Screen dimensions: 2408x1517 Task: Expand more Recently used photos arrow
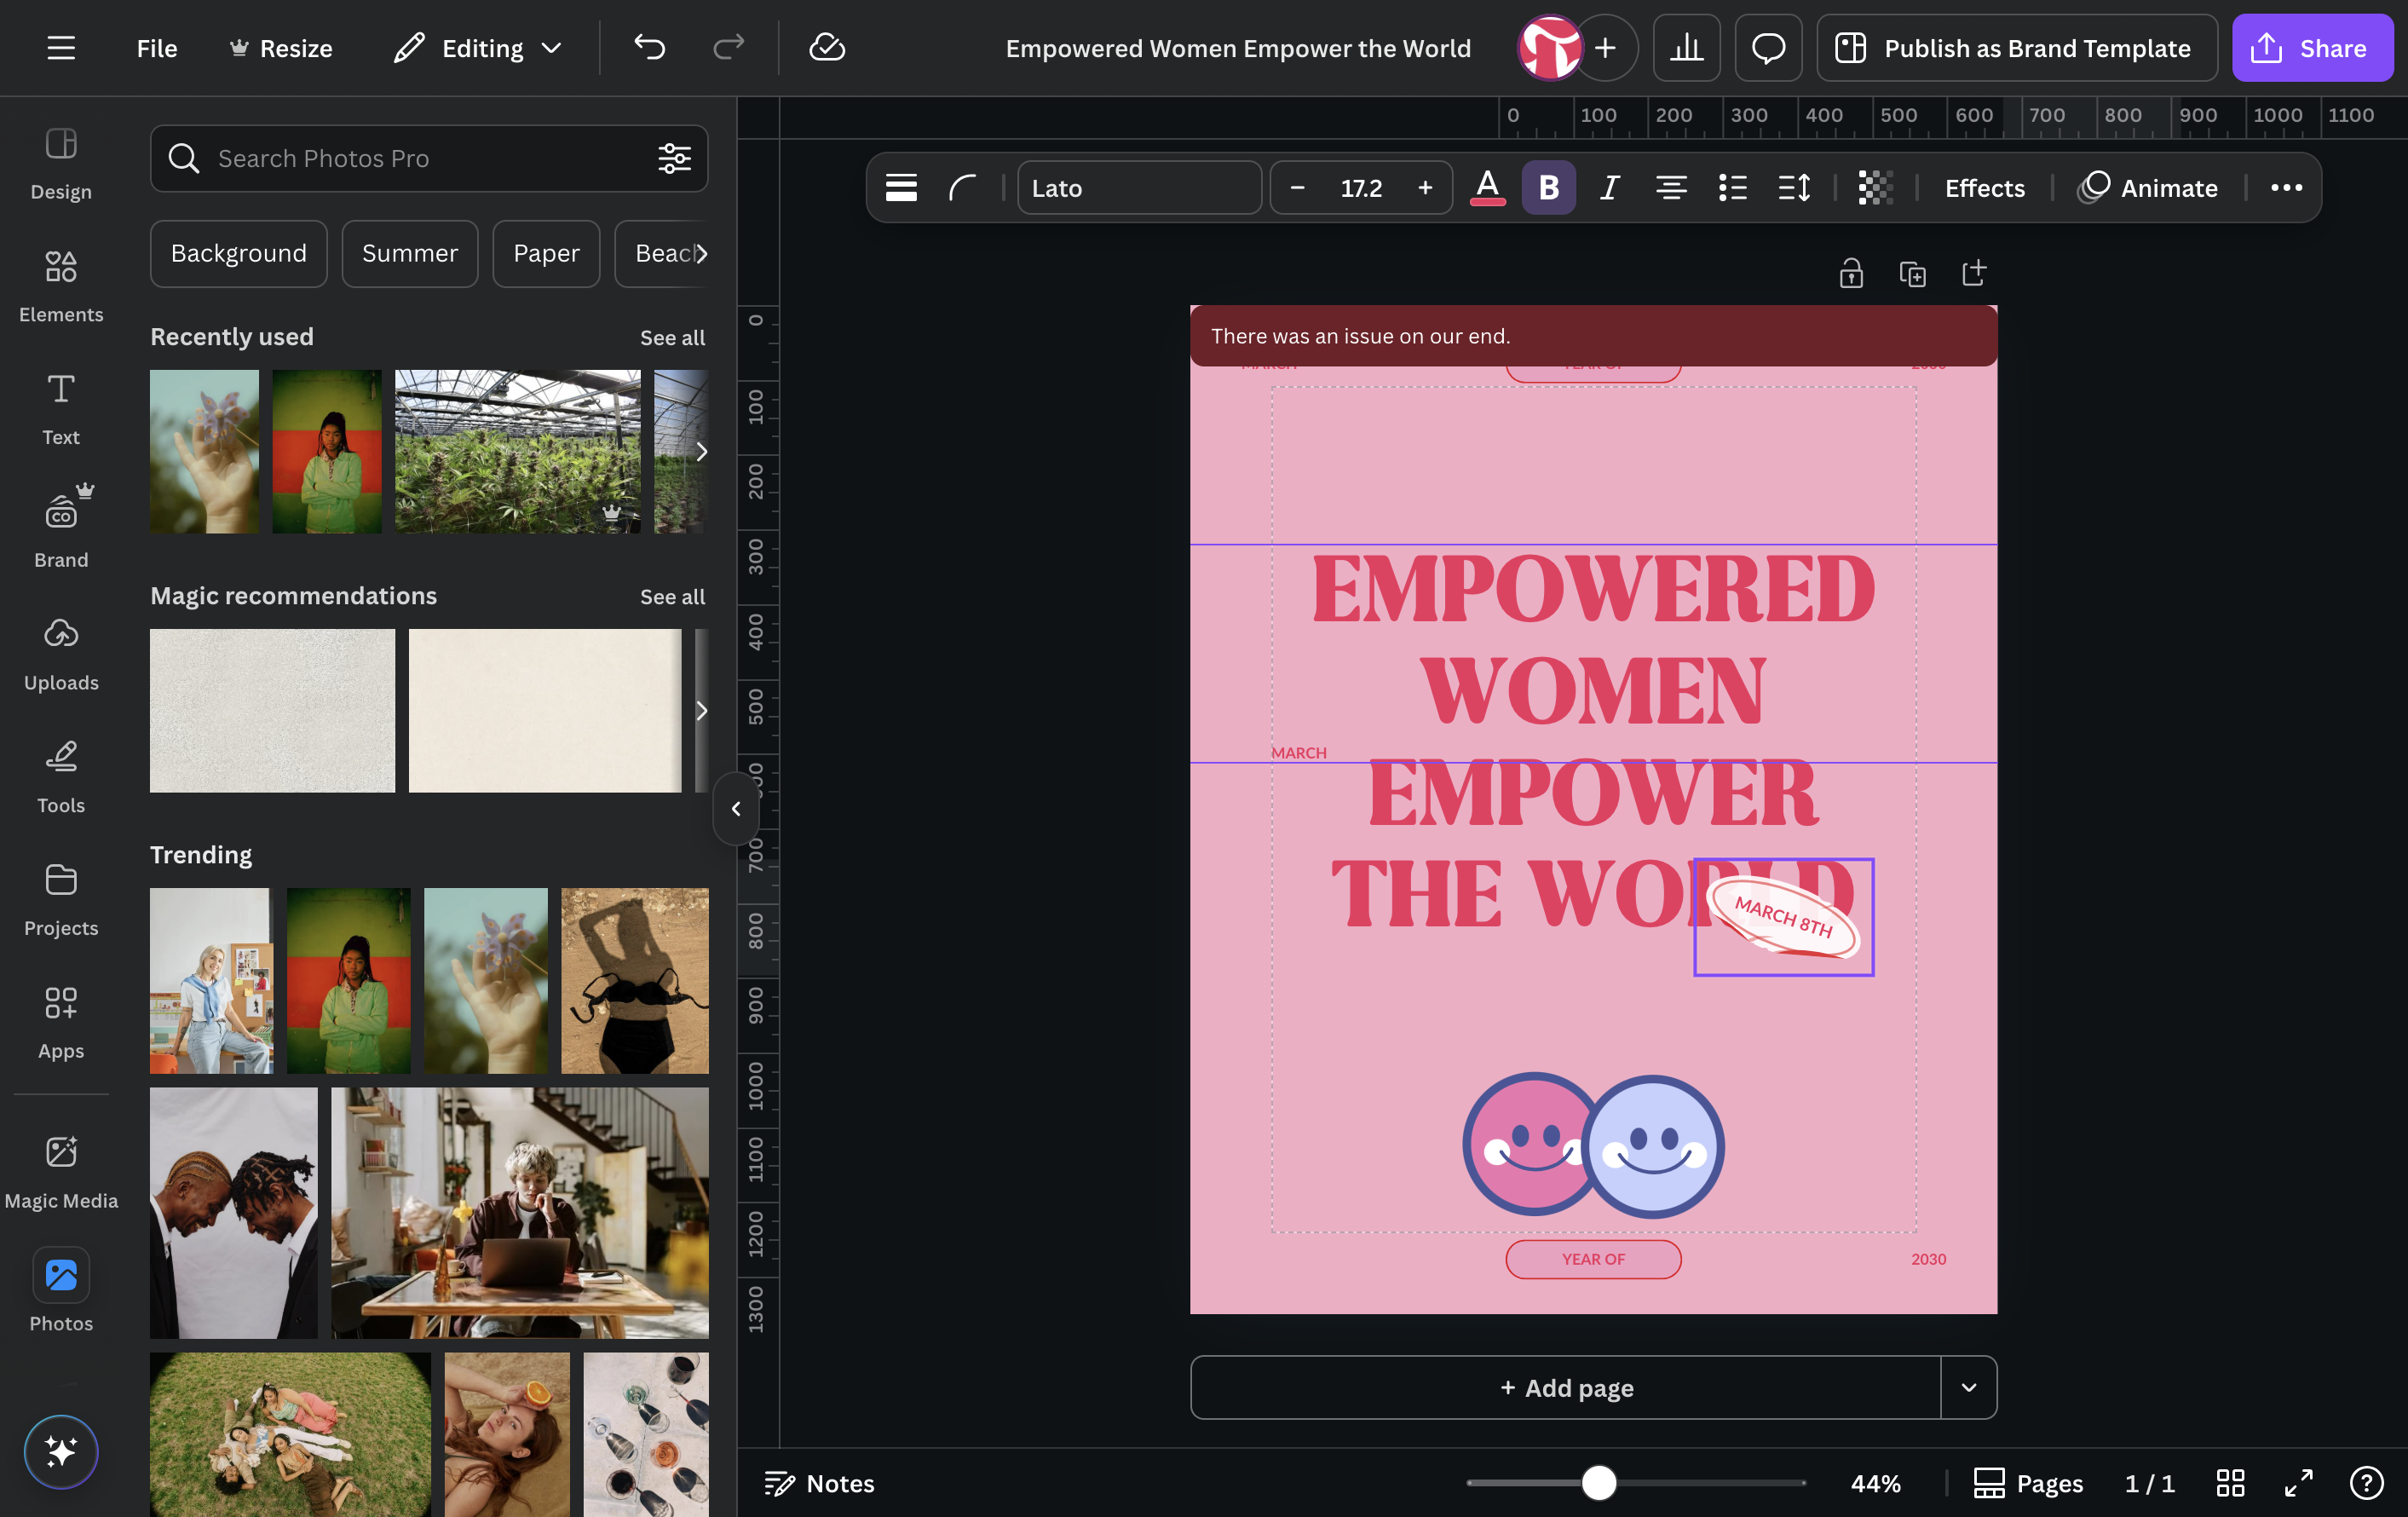(701, 451)
